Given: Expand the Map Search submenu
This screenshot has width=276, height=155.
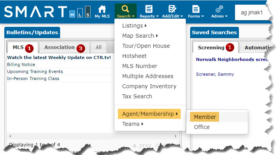Looking at the screenshot, I should 140,36.
